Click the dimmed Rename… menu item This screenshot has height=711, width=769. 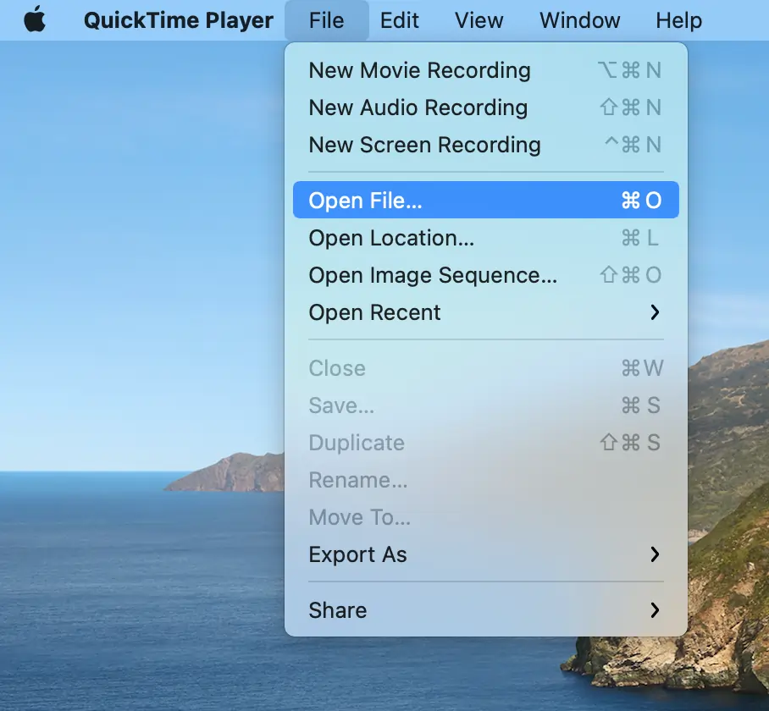click(485, 480)
